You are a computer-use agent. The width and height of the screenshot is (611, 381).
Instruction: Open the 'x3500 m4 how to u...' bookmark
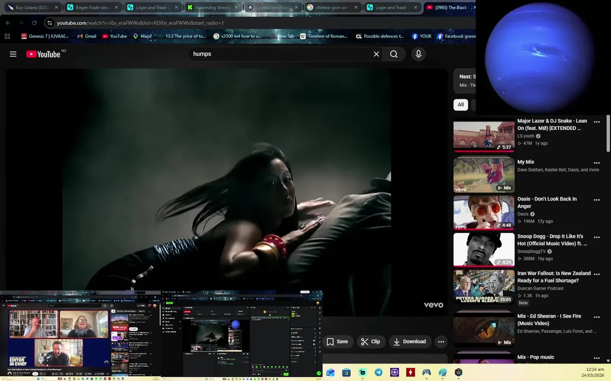pos(238,36)
